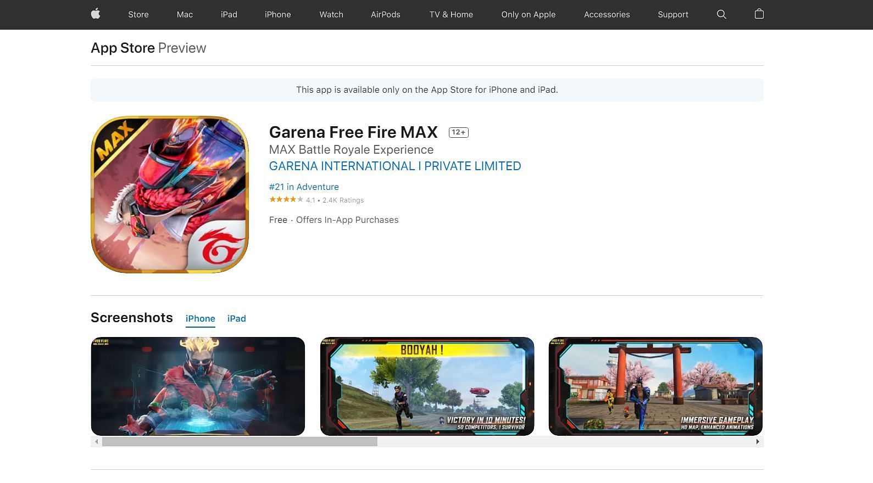Open the Mac menu item
The image size is (873, 483).
click(x=185, y=14)
